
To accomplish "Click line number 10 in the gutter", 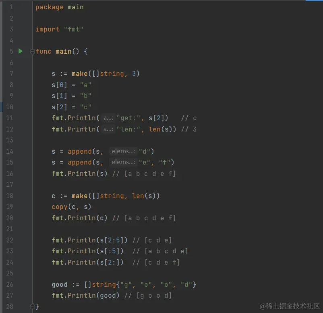I will tap(10, 107).
